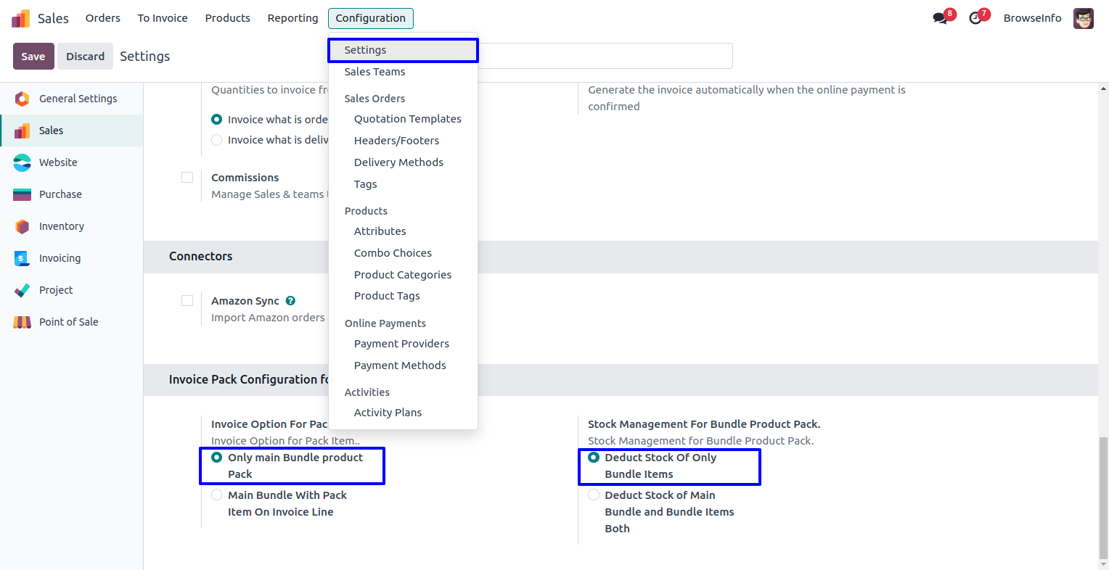Viewport: 1109px width, 570px height.
Task: Open the chat messages icon
Action: click(x=941, y=18)
